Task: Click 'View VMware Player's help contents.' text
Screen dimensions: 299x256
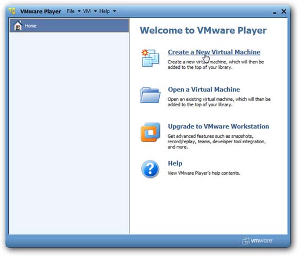Action: [204, 173]
